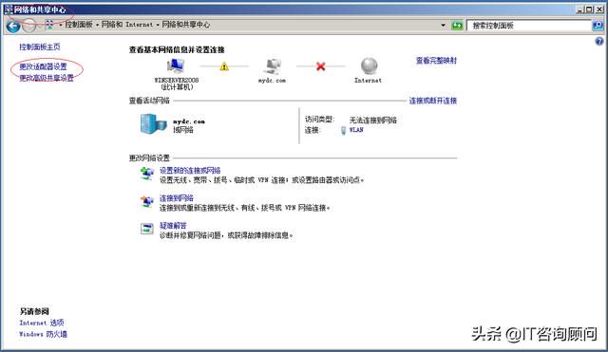Click 连接或断开连接 link
This screenshot has height=352, width=608.
(x=433, y=101)
